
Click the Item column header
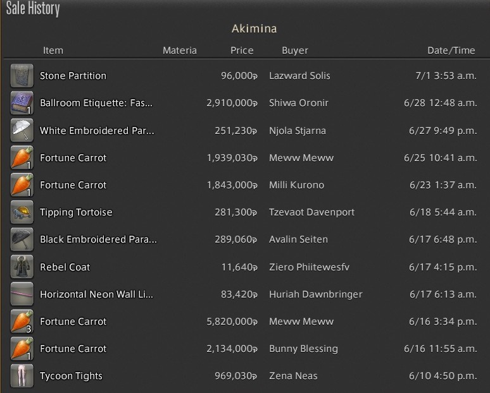[53, 51]
